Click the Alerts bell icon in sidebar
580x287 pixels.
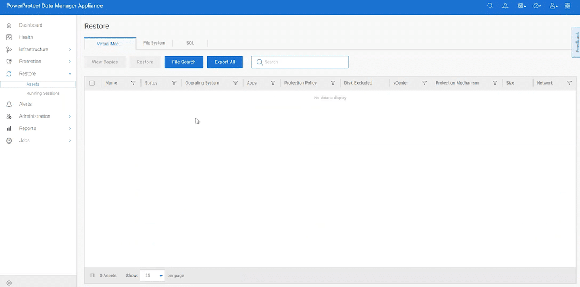coord(9,104)
